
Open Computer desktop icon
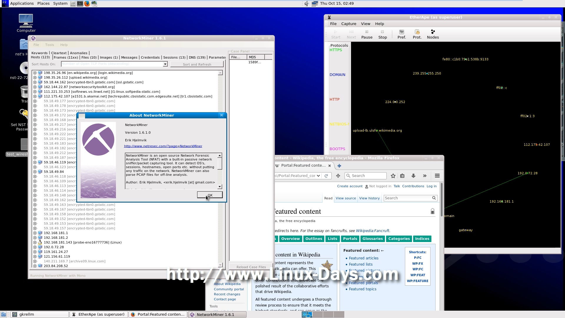[x=26, y=23]
